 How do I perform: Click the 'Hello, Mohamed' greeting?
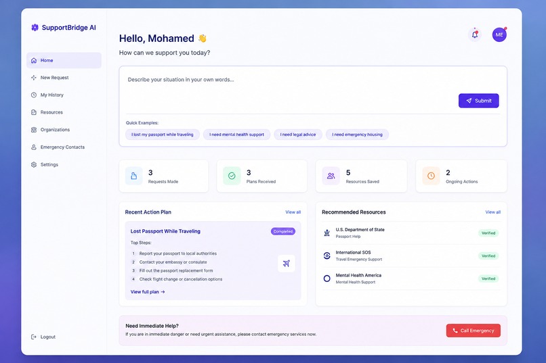click(x=156, y=39)
